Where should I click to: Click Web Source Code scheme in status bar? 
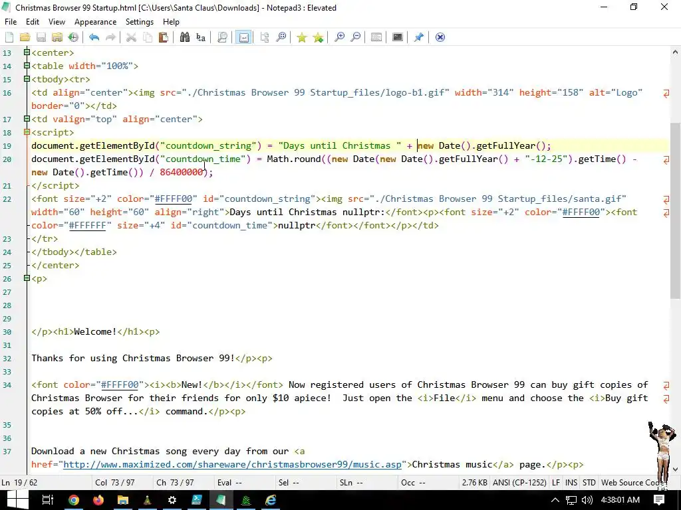pos(632,483)
